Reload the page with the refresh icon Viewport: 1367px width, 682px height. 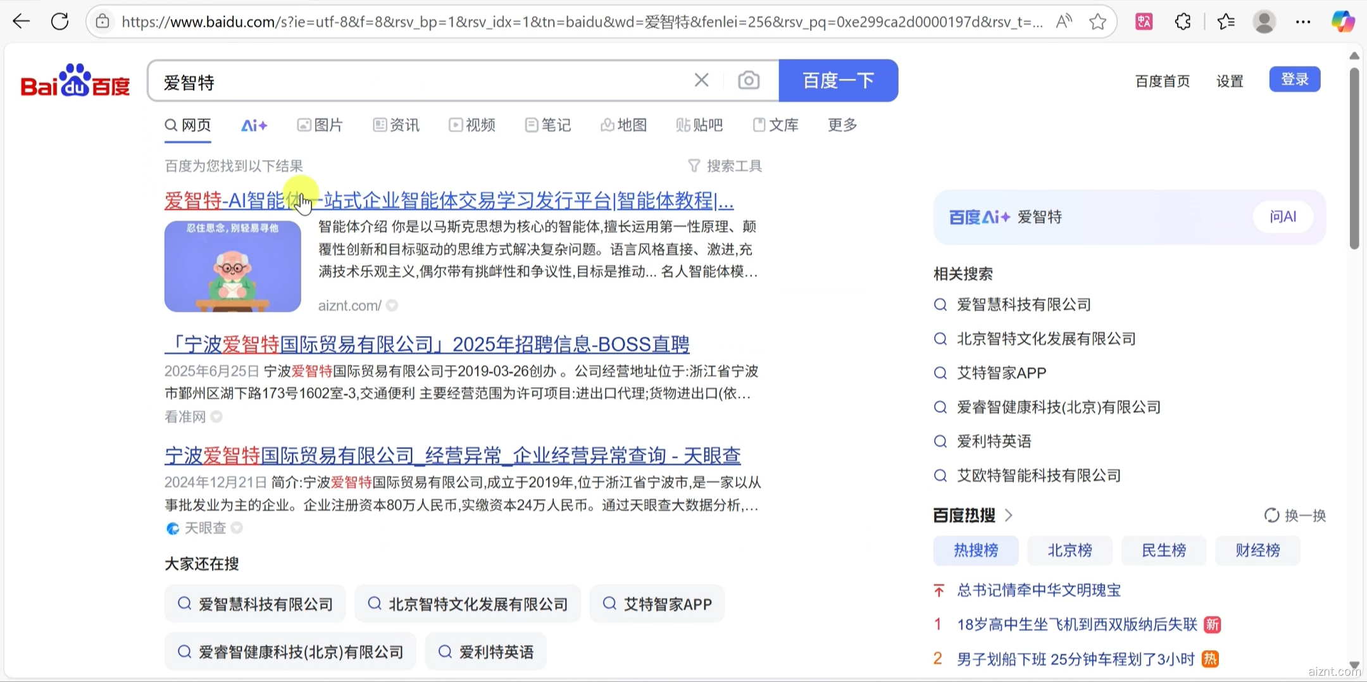pyautogui.click(x=59, y=22)
